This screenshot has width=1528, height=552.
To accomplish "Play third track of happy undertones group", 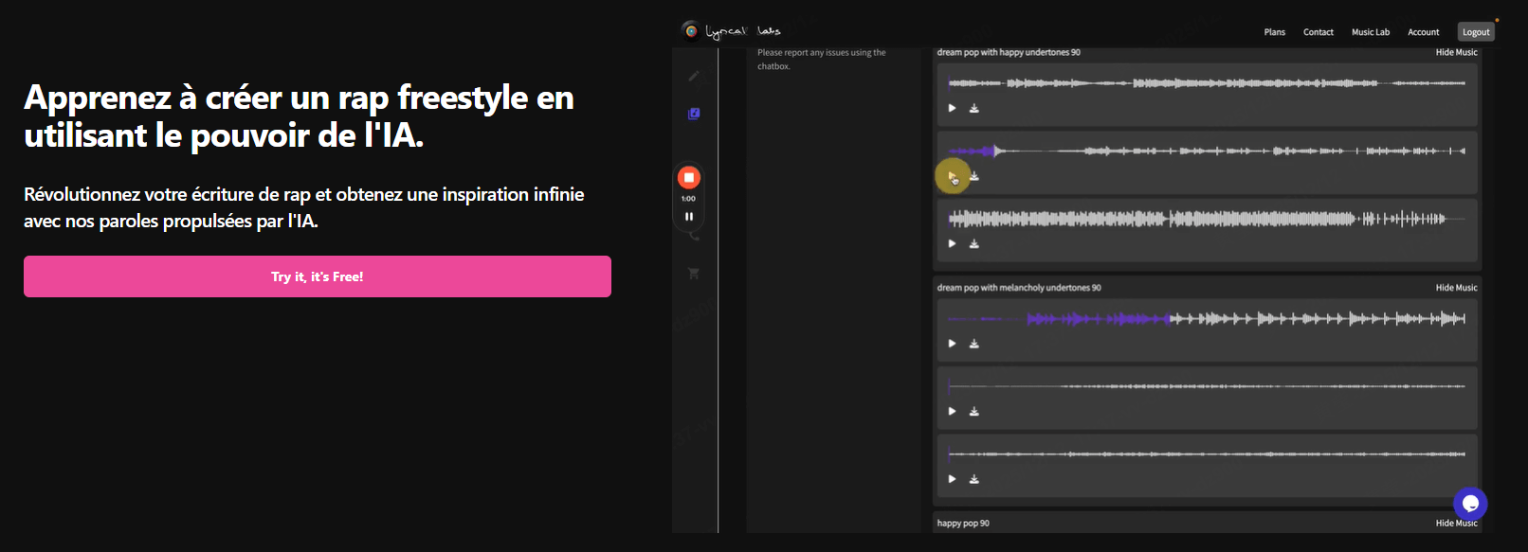I will [x=952, y=243].
